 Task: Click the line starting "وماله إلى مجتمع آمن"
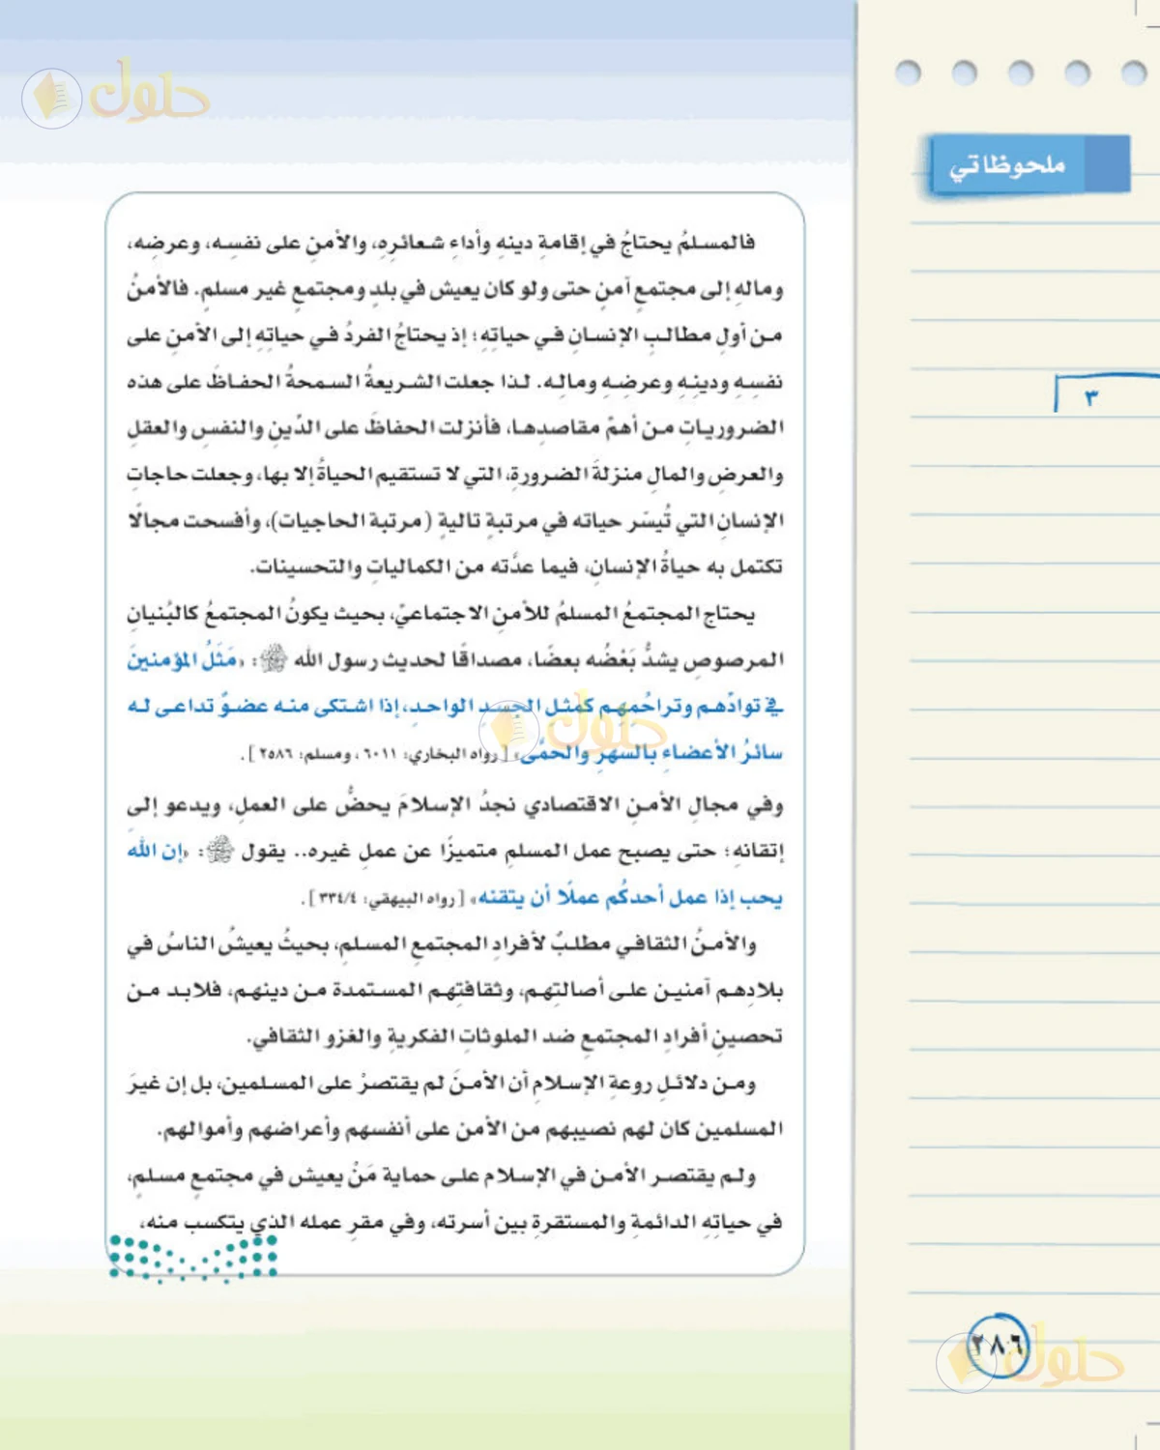click(454, 289)
